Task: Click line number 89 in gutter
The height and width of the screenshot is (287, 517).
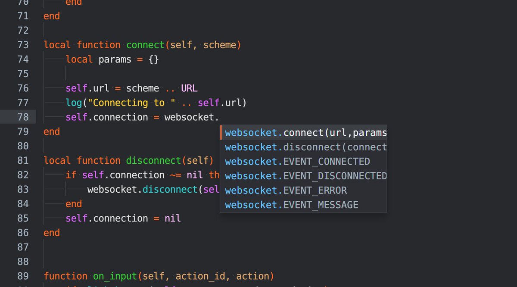Action: tap(23, 276)
